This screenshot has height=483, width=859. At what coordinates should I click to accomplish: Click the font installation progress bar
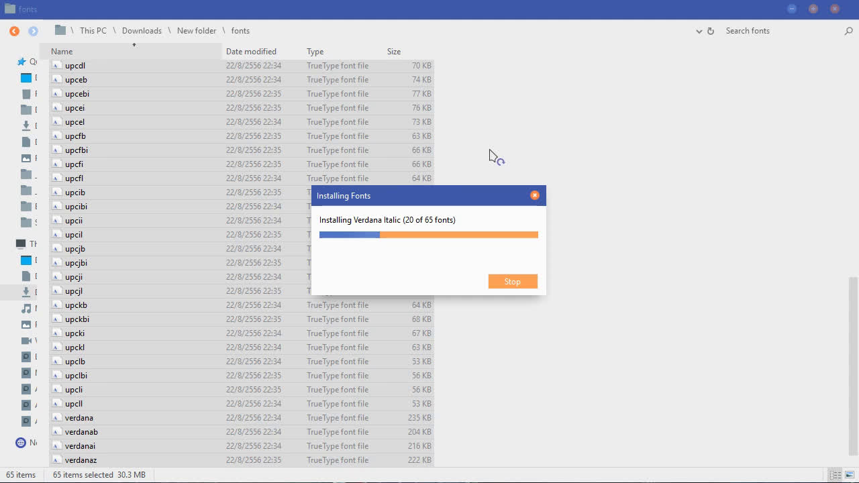(428, 235)
